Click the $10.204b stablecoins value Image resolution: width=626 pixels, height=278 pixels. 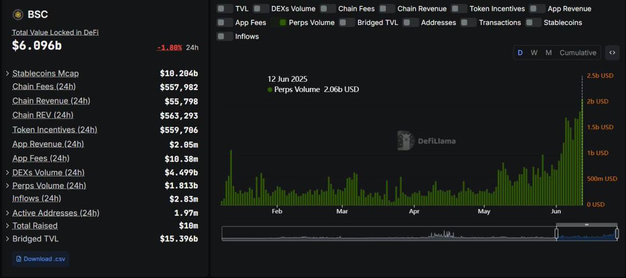pos(179,74)
